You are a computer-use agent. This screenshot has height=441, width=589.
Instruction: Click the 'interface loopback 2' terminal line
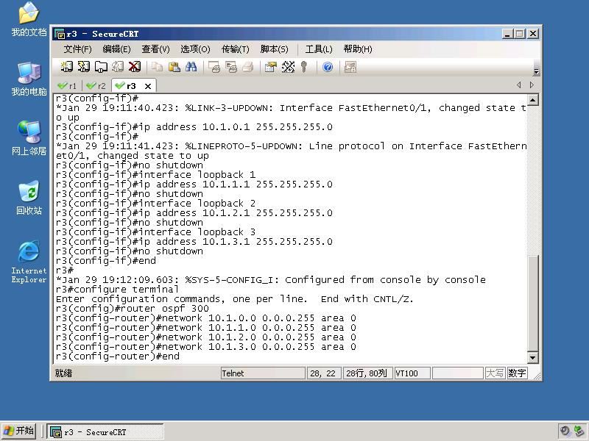155,204
